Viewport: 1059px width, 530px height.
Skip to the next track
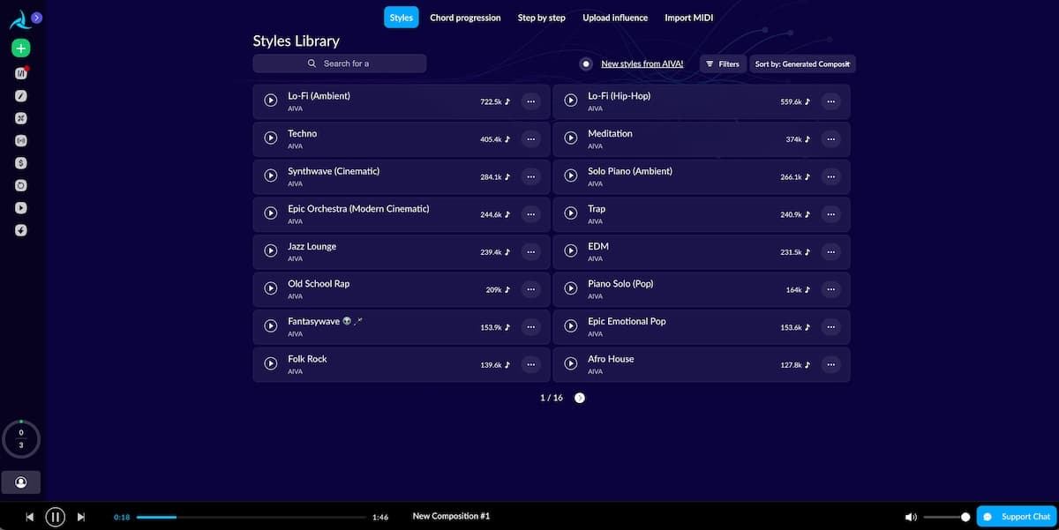point(81,517)
